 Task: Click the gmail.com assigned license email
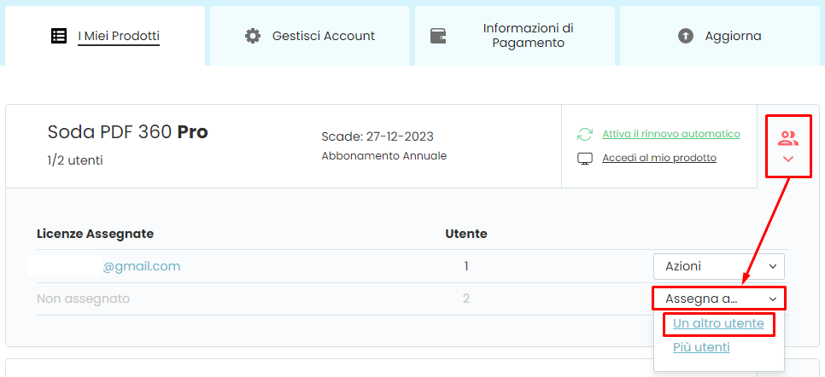pyautogui.click(x=142, y=267)
